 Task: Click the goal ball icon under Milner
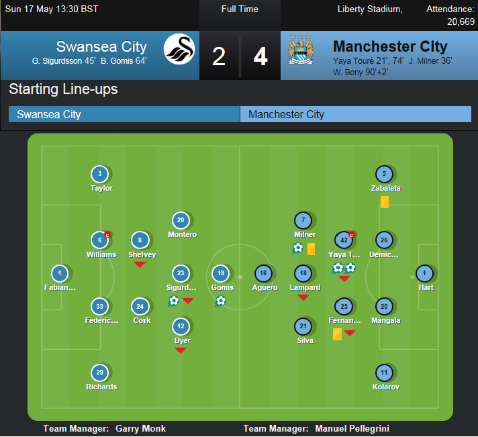click(297, 248)
